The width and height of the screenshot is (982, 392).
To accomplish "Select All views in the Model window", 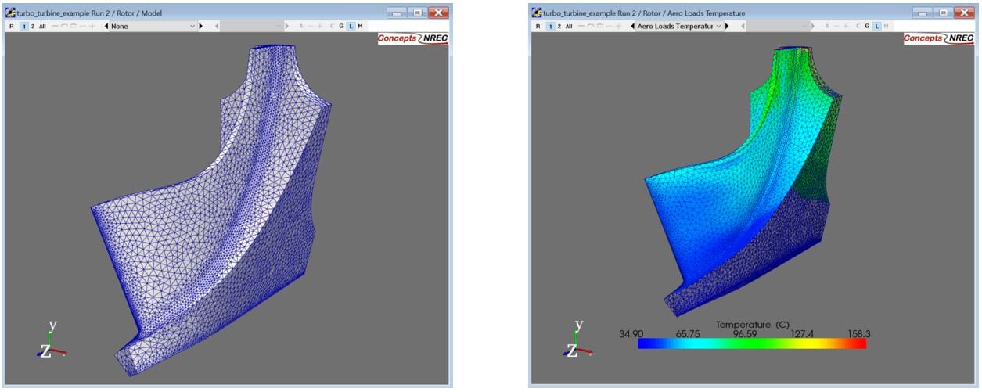I will 42,27.
